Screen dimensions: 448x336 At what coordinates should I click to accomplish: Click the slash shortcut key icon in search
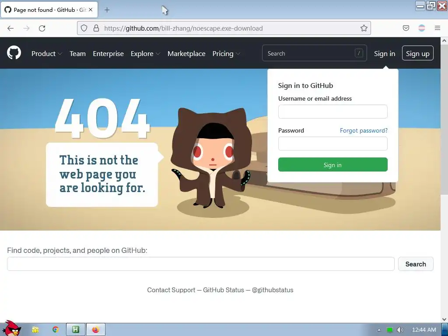pyautogui.click(x=359, y=53)
